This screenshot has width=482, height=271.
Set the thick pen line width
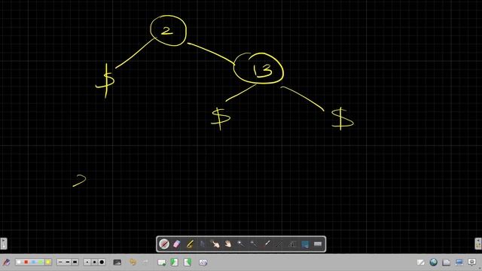point(75,262)
